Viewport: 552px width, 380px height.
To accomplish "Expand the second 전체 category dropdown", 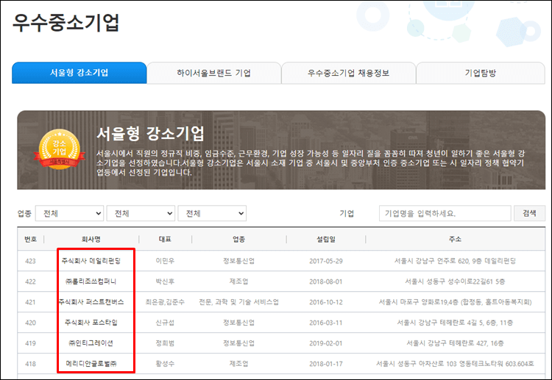I will point(140,213).
